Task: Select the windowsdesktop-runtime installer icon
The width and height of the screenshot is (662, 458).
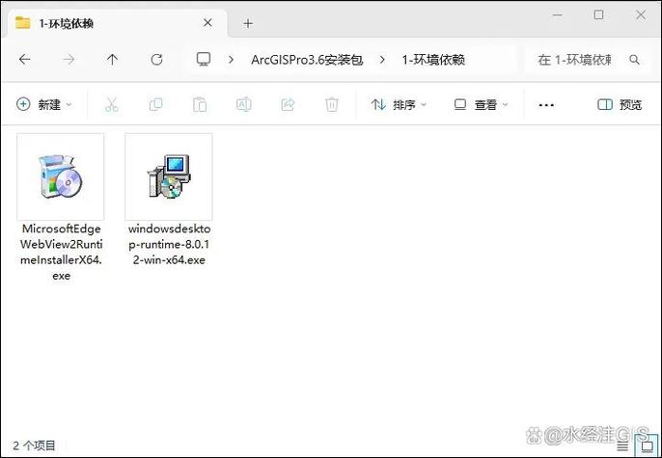Action: pos(169,176)
